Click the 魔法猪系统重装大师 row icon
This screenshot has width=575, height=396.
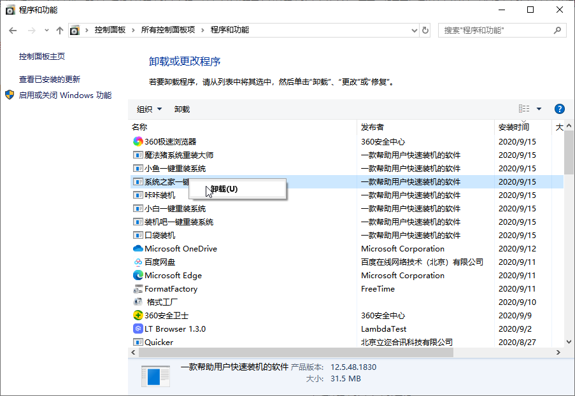[138, 155]
